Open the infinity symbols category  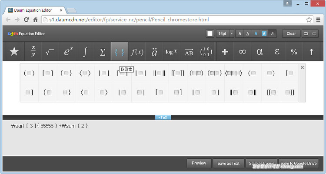(243, 52)
